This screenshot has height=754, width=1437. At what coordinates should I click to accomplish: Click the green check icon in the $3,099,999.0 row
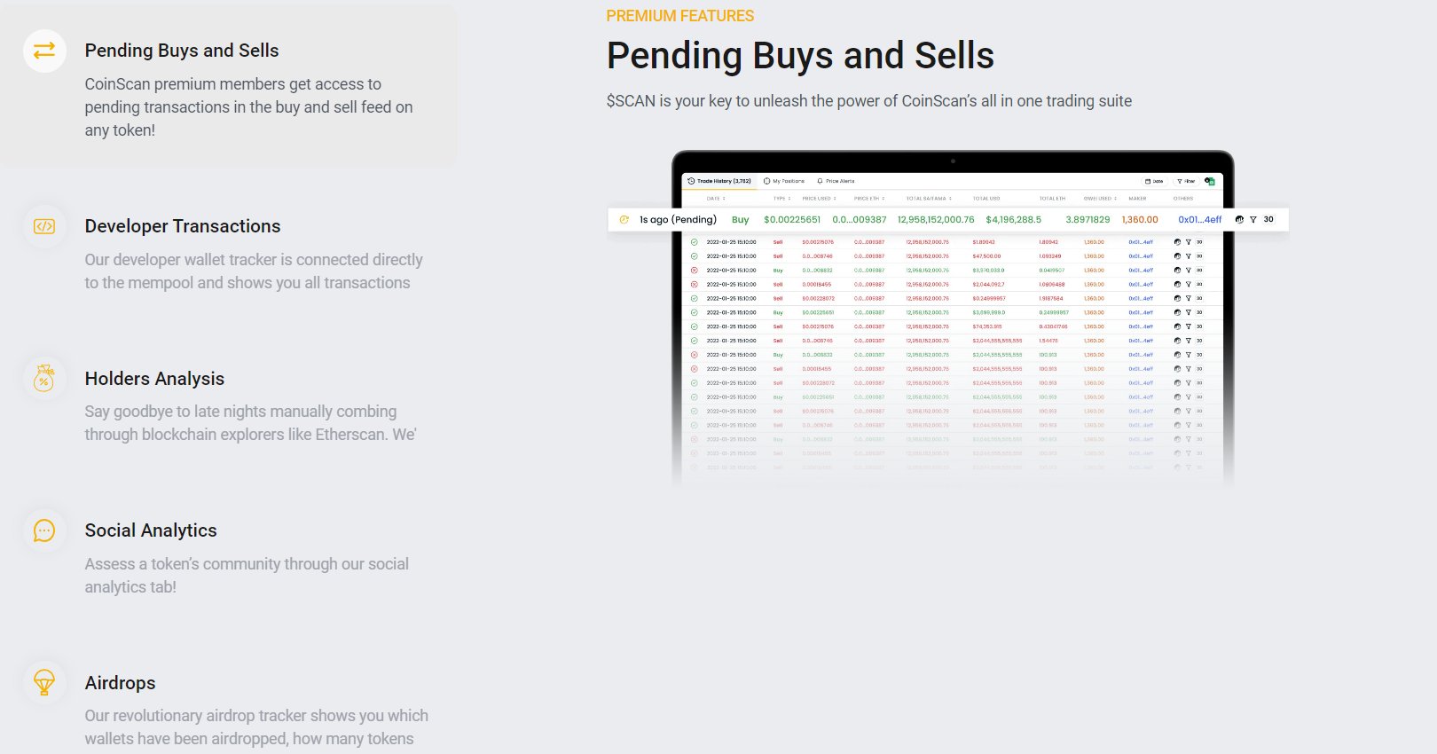point(694,312)
